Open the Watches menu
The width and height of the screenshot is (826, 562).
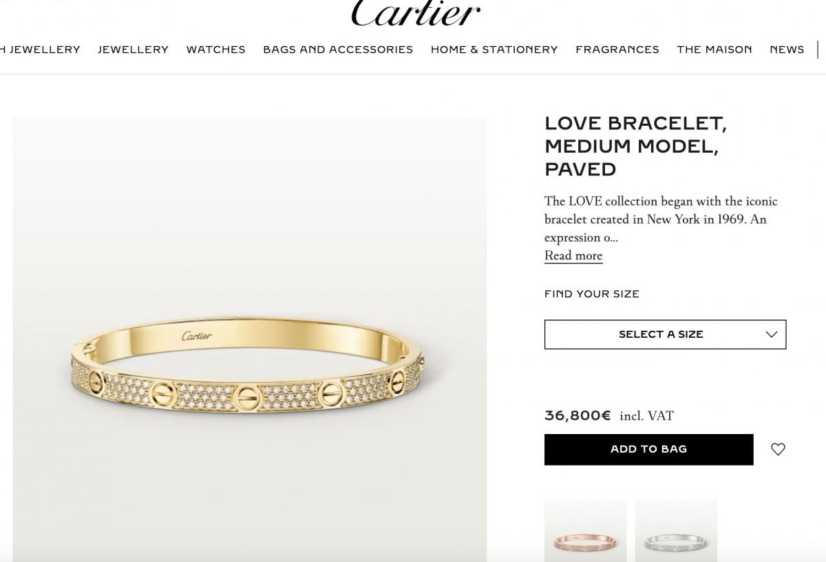[x=215, y=50]
